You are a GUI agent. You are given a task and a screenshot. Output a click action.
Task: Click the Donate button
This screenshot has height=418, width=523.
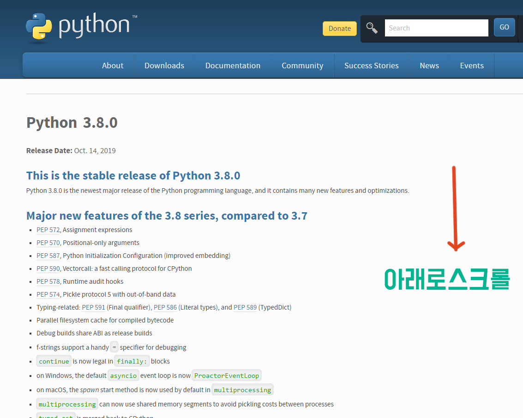[340, 28]
